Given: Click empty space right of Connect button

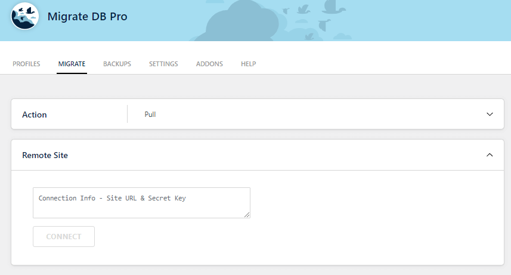Looking at the screenshot, I should coord(298,237).
